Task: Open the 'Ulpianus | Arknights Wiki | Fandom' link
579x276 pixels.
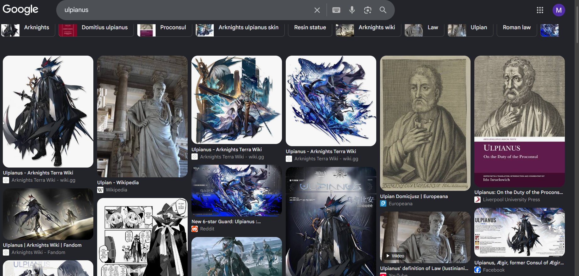Action: click(x=42, y=245)
